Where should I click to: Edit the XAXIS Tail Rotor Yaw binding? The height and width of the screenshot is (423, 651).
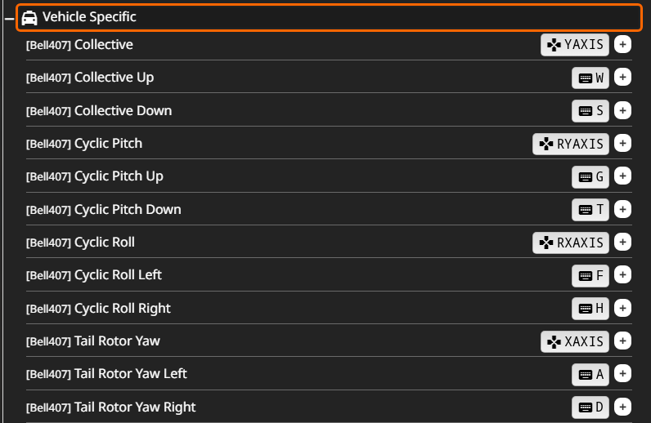575,341
